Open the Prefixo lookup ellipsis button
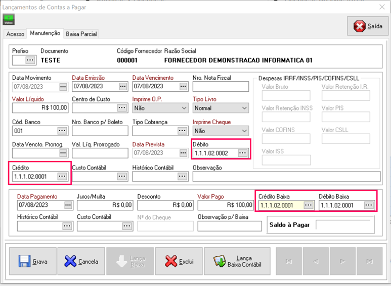Image resolution: width=391 pixels, height=286 pixels. pos(30,60)
